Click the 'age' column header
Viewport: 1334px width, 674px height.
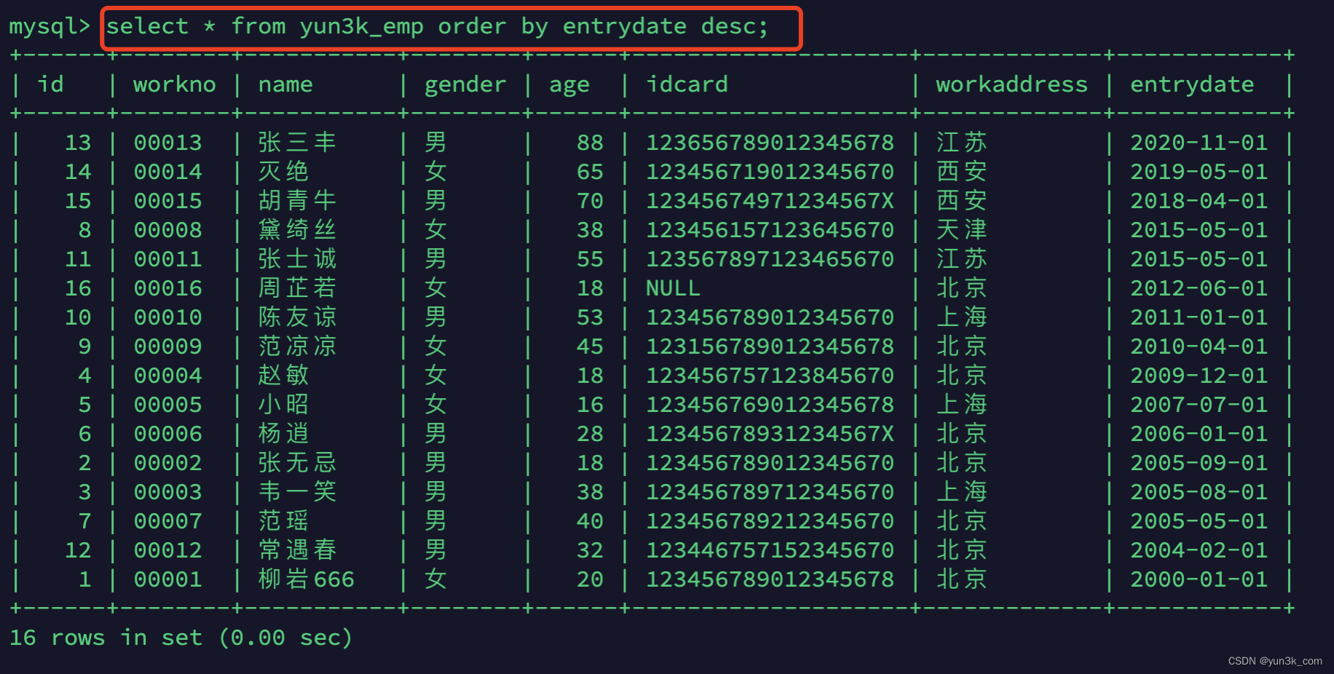click(569, 85)
